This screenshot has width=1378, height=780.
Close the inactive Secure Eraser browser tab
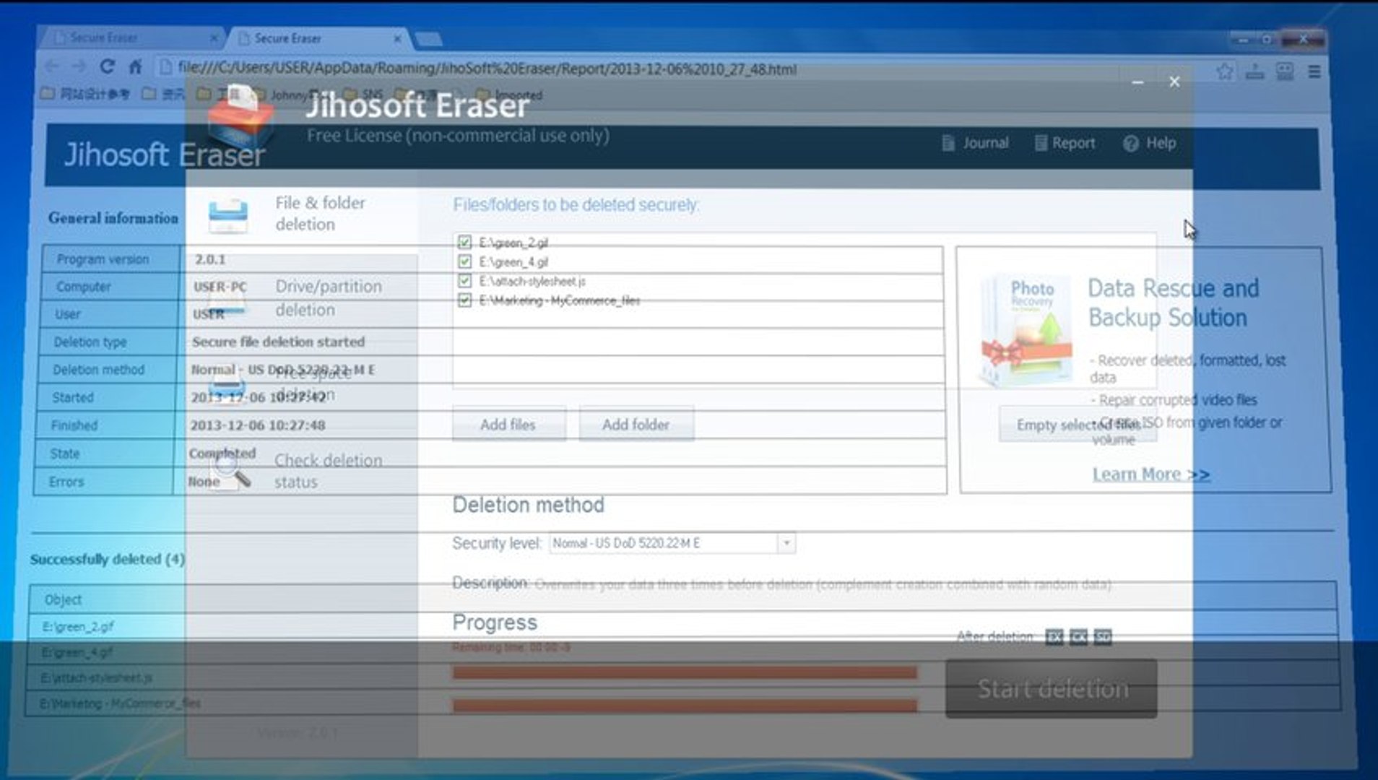coord(214,38)
